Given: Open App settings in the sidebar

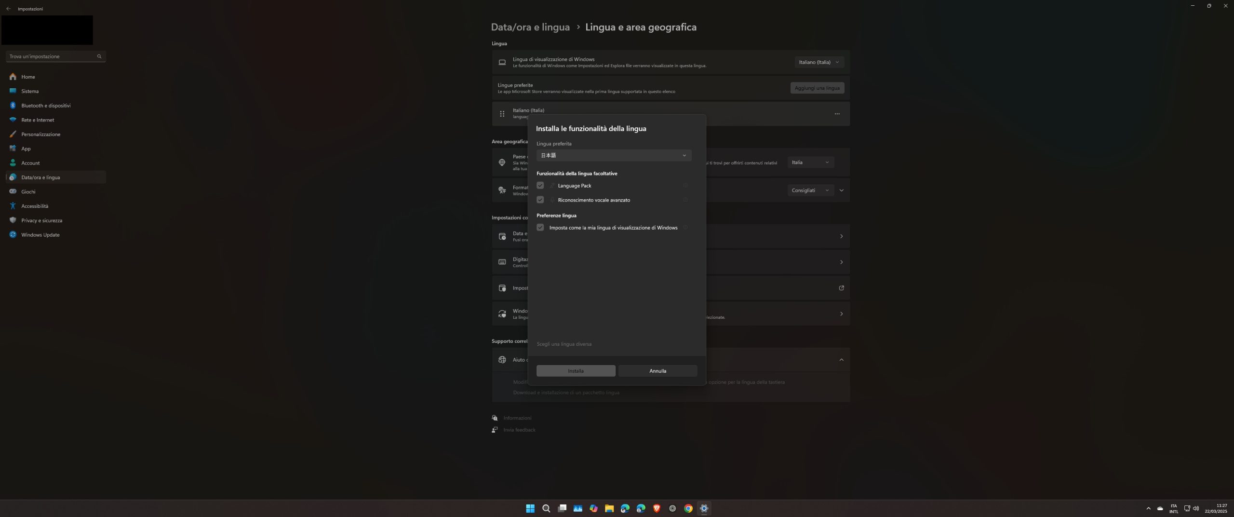Looking at the screenshot, I should (56, 149).
